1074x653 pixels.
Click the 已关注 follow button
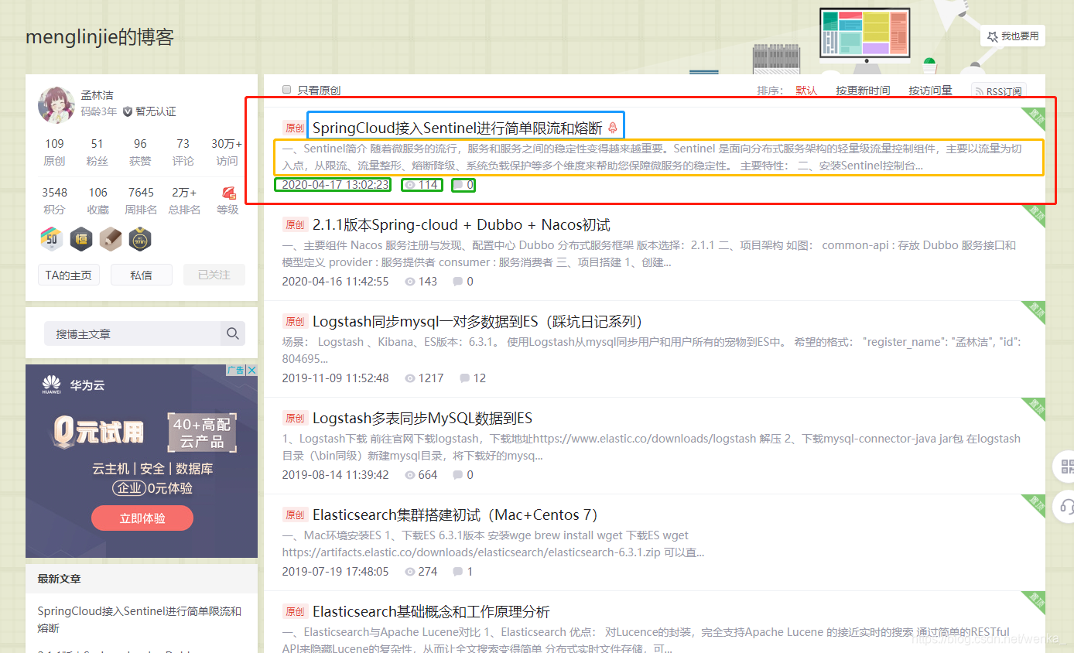[214, 275]
